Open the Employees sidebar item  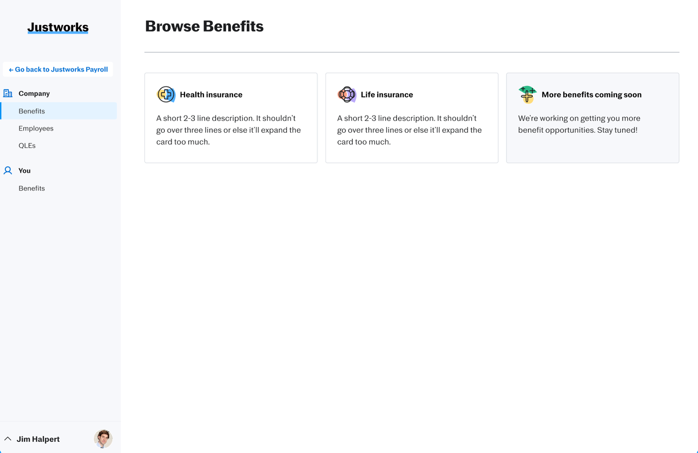click(x=36, y=128)
